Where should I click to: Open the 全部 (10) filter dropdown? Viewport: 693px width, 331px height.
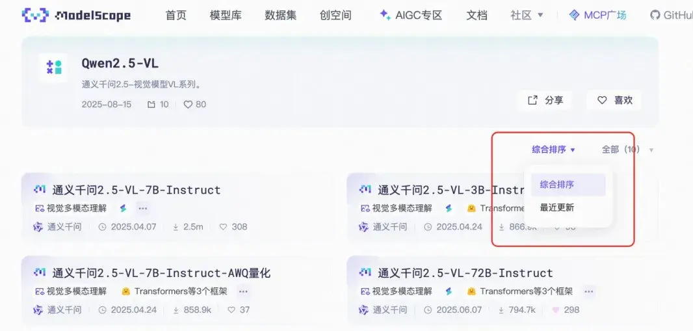pos(627,150)
